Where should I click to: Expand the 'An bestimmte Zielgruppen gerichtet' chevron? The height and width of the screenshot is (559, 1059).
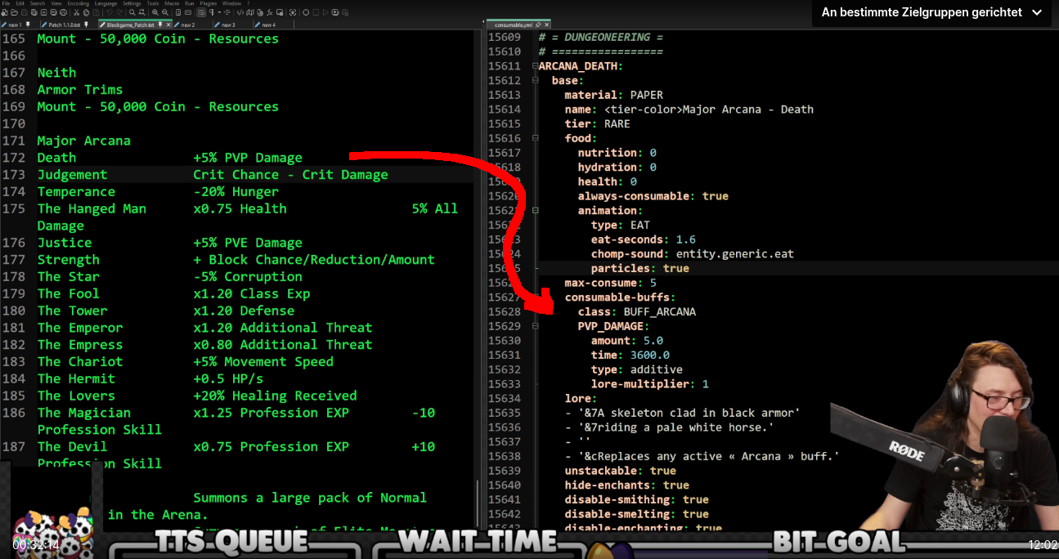[1037, 12]
